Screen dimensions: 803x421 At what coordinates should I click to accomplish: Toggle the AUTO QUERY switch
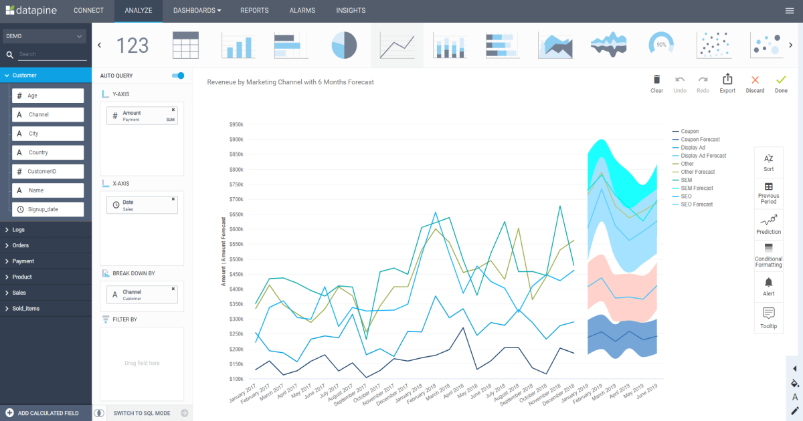pyautogui.click(x=177, y=76)
